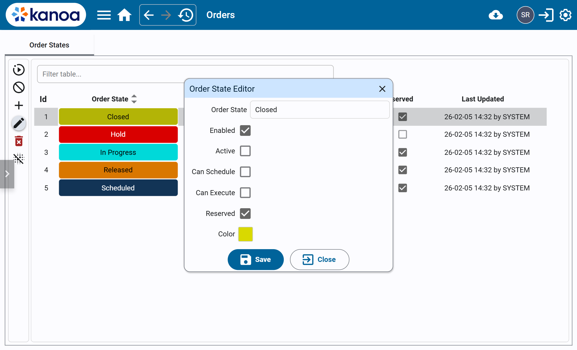This screenshot has height=350, width=577.
Task: Uncheck the Enabled checkbox in the editor
Action: [x=245, y=131]
